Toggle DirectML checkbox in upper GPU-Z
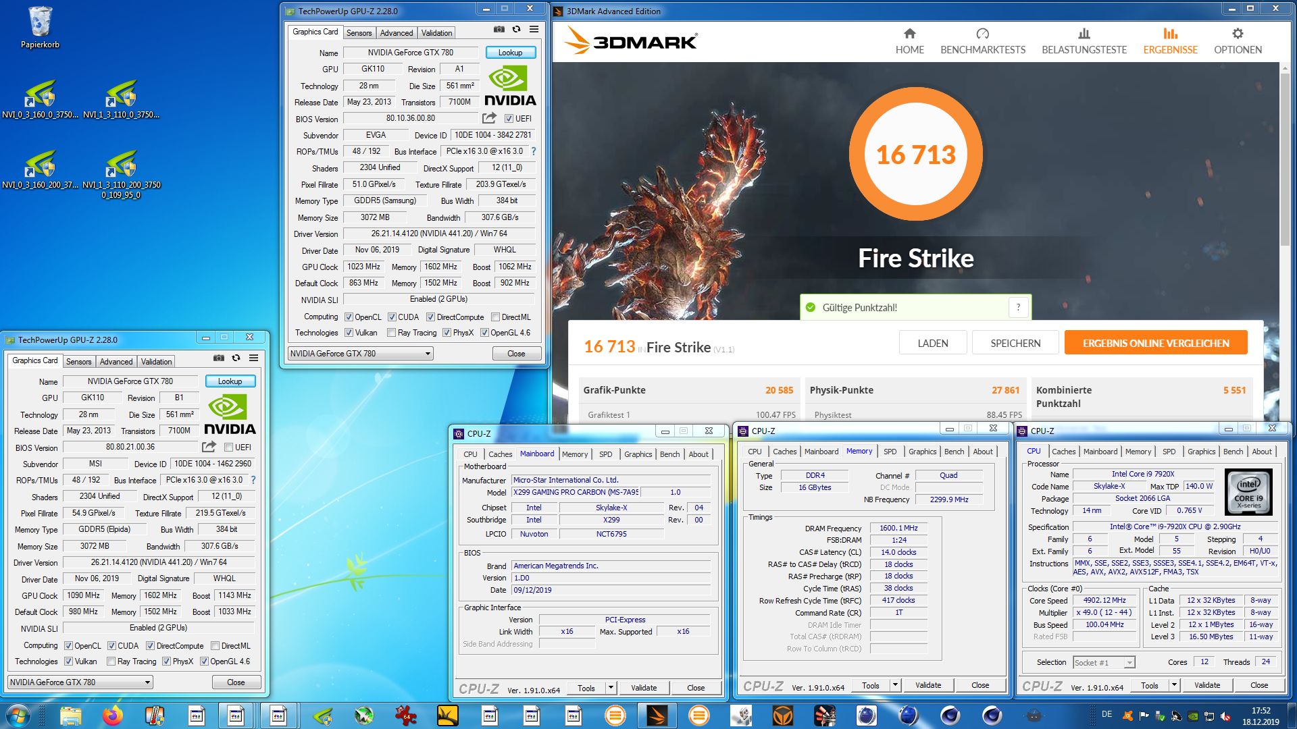This screenshot has height=729, width=1297. [x=495, y=317]
